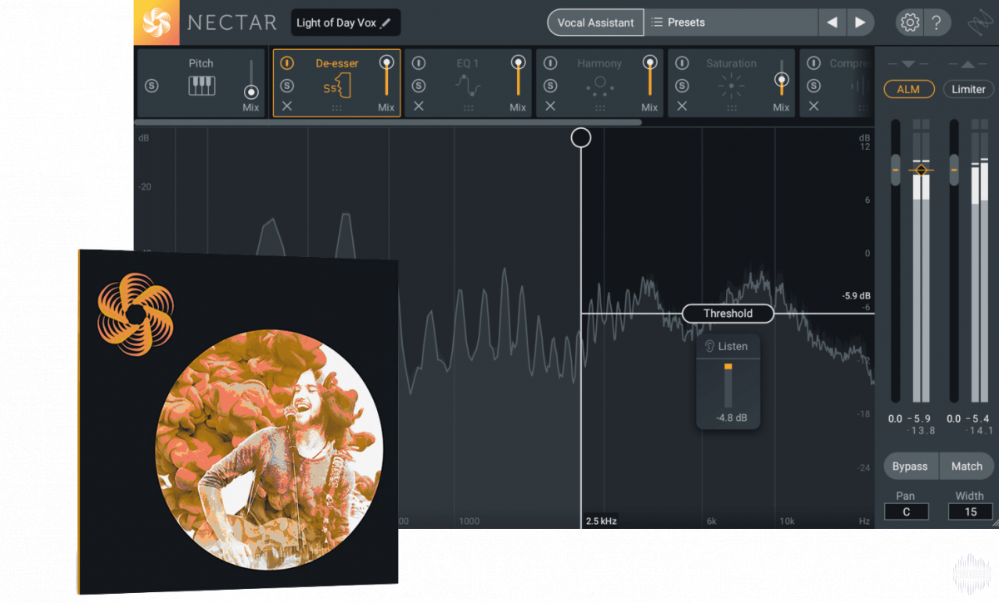
Task: Click the Nectar logo icon
Action: [x=157, y=22]
